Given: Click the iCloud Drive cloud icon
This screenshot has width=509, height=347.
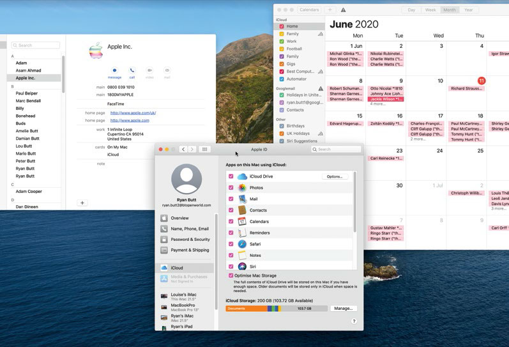Looking at the screenshot, I should pos(242,176).
